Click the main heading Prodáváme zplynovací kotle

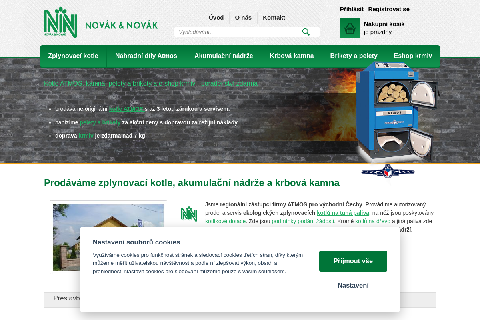tap(192, 183)
